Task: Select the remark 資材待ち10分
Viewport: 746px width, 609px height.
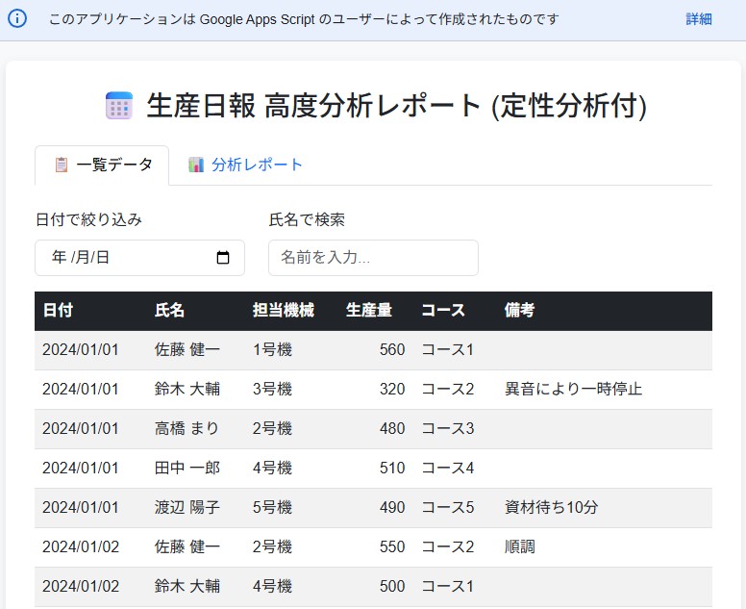Action: [x=551, y=508]
